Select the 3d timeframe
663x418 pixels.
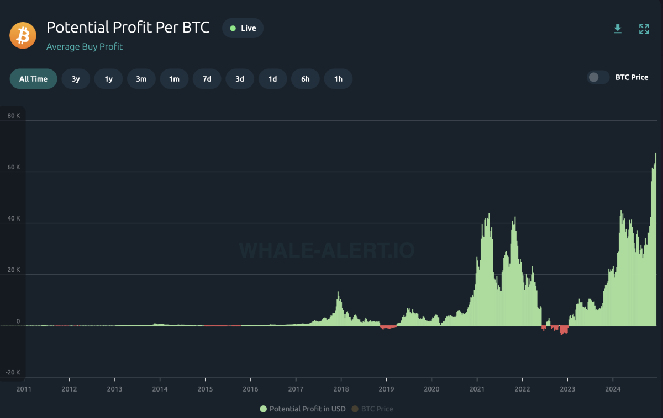(240, 79)
